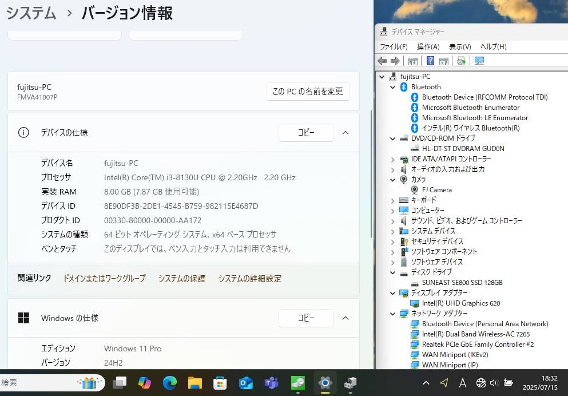The image size is (568, 396).
Task: Show hidden icons via tray chevron
Action: pyautogui.click(x=426, y=383)
